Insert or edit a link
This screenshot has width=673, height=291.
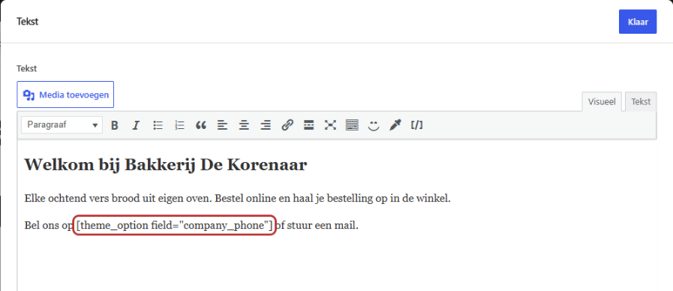click(287, 125)
